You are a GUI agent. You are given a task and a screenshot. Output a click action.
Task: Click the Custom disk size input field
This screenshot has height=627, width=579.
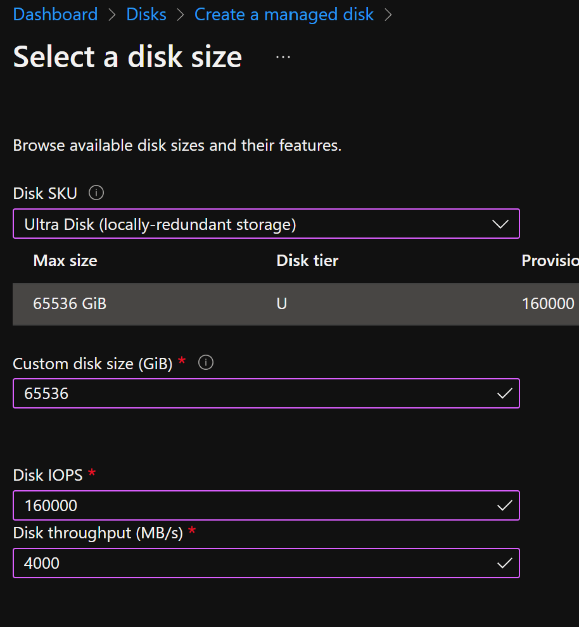point(253,393)
